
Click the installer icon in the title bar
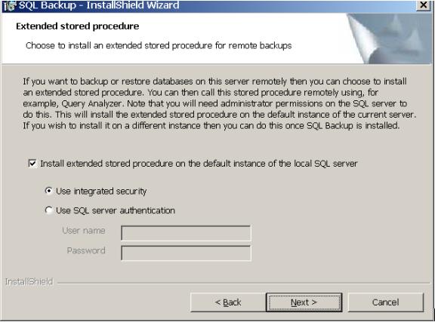point(9,5)
